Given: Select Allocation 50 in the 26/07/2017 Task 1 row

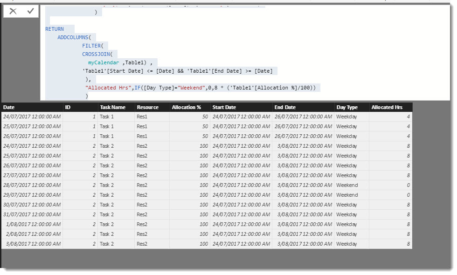Looking at the screenshot, I should point(189,136).
